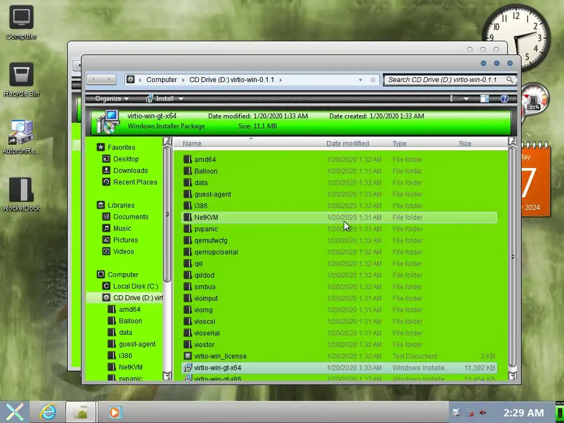Click the file list vertical scrollbar down arrow
564x423 pixels.
click(512, 376)
